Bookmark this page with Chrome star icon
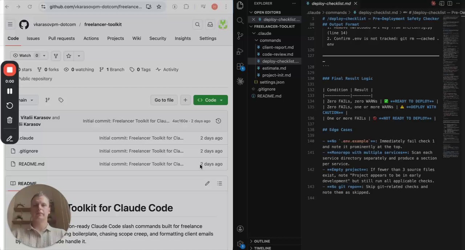Screen dimensions: 465x250 coord(159,7)
